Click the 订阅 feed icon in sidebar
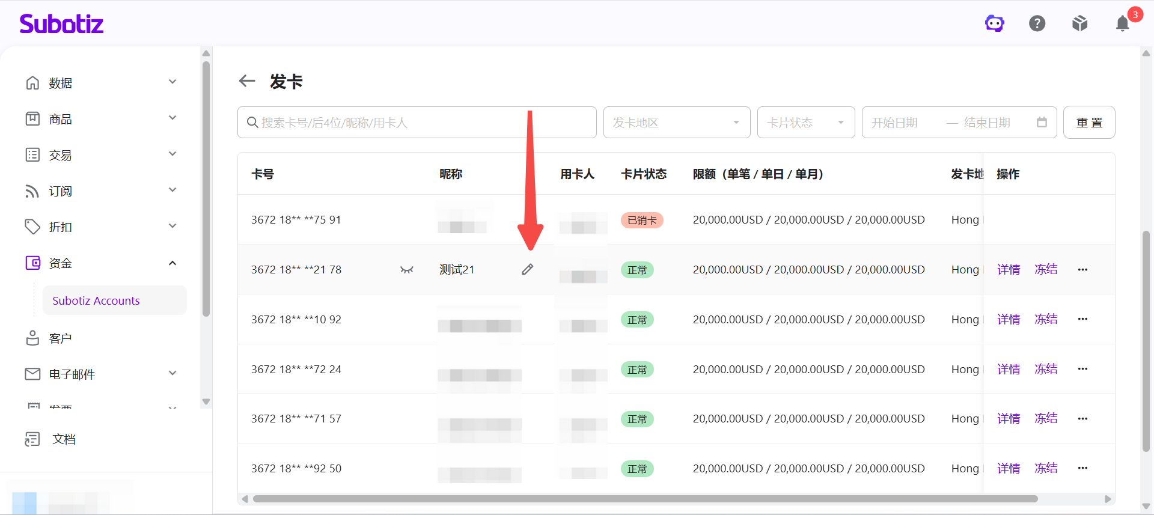Image resolution: width=1154 pixels, height=515 pixels. tap(32, 191)
